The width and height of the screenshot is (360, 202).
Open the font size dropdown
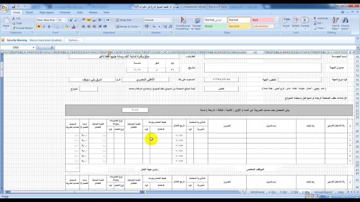pos(66,20)
